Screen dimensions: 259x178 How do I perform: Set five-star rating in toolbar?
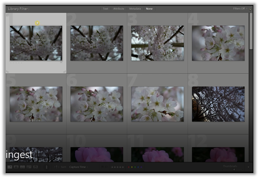point(123,167)
